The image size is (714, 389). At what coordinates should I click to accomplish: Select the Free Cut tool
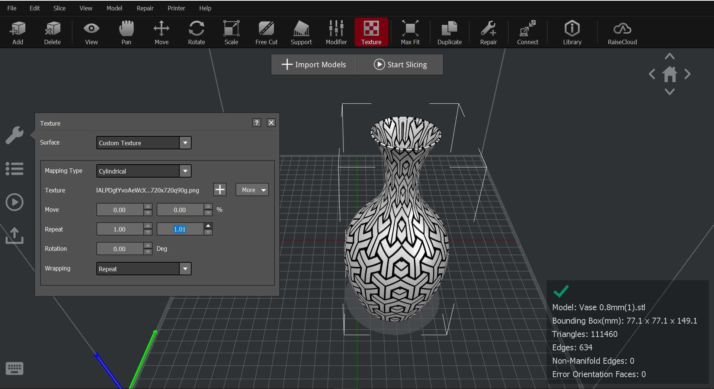266,32
